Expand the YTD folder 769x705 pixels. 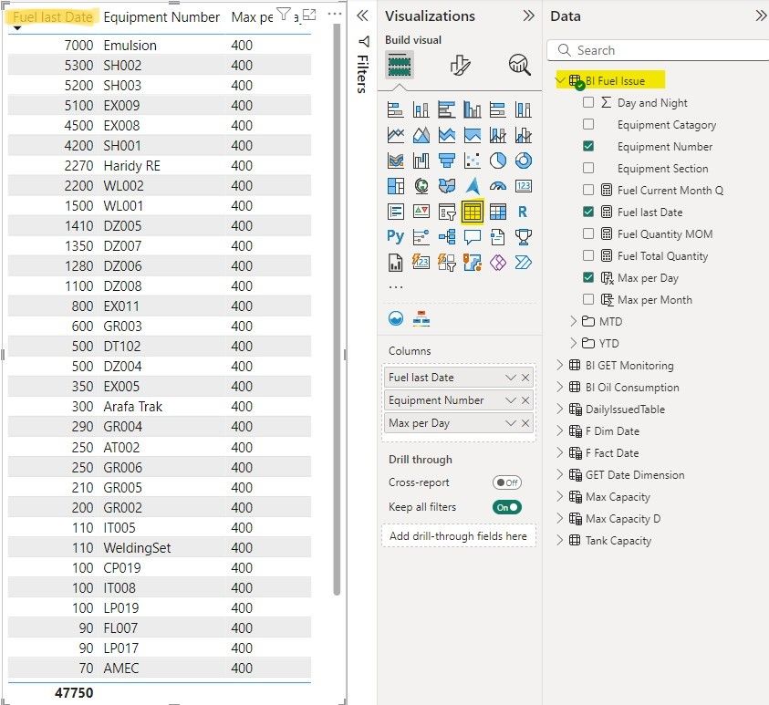click(573, 343)
